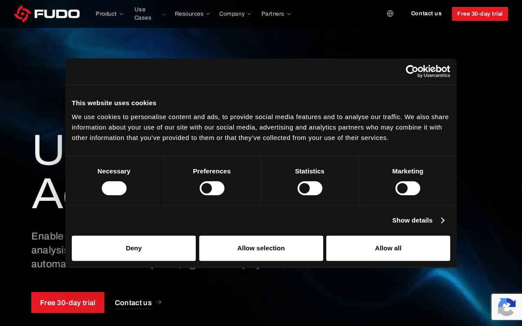Click header Free 30-day trial button

(x=480, y=14)
